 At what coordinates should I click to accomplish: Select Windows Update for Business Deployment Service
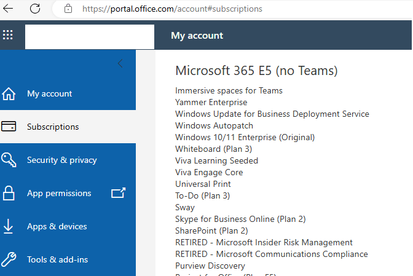click(x=272, y=114)
